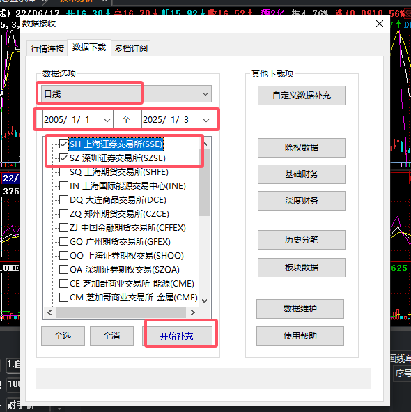Image resolution: width=411 pixels, height=412 pixels.
Task: Expand the start date 2005/1/1 picker
Action: (x=107, y=121)
